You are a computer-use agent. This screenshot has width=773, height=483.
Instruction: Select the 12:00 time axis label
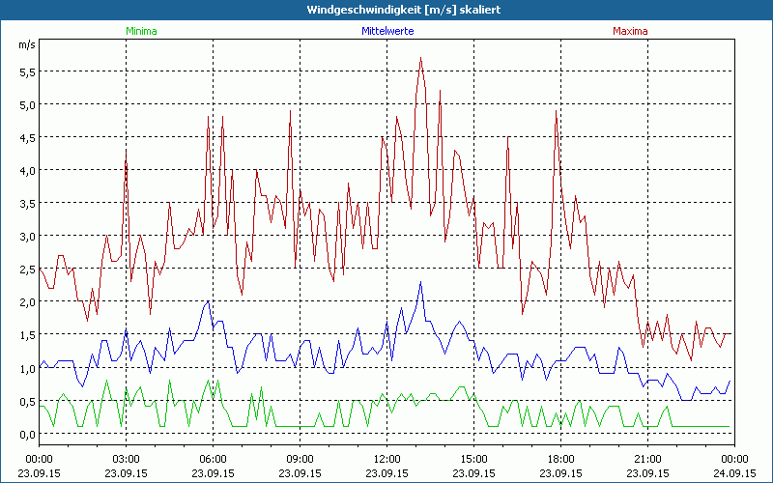click(x=386, y=459)
